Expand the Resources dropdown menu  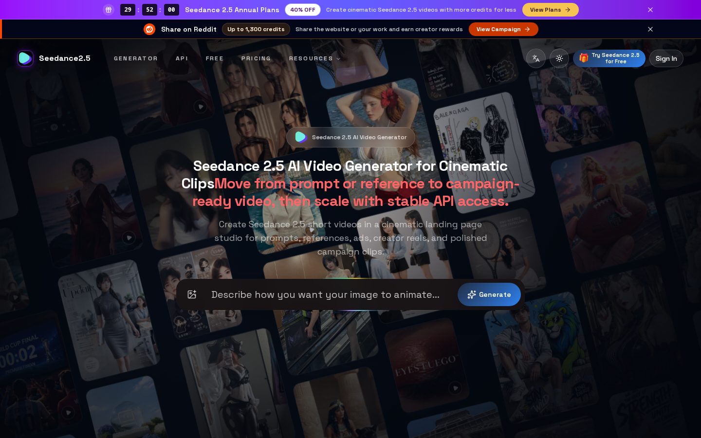(x=314, y=58)
